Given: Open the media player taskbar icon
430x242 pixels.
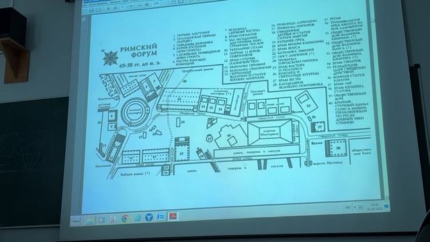Looking at the screenshot, I should 101,220.
